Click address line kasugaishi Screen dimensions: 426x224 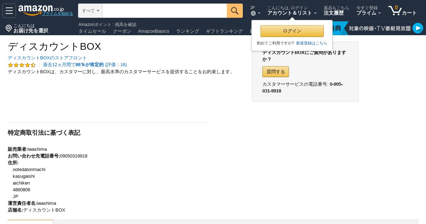tap(24, 176)
